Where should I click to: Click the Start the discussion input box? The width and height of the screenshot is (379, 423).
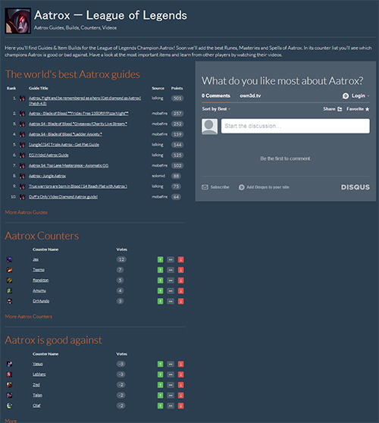pyautogui.click(x=296, y=126)
